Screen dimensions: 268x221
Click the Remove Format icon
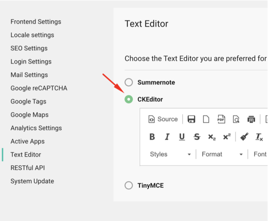259,137
